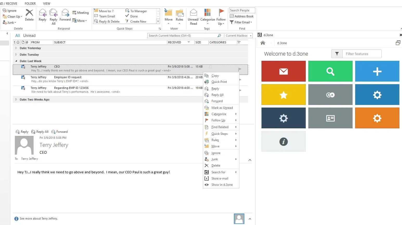402x225 pixels.
Task: Click the blue plus tile
Action: pos(377,71)
